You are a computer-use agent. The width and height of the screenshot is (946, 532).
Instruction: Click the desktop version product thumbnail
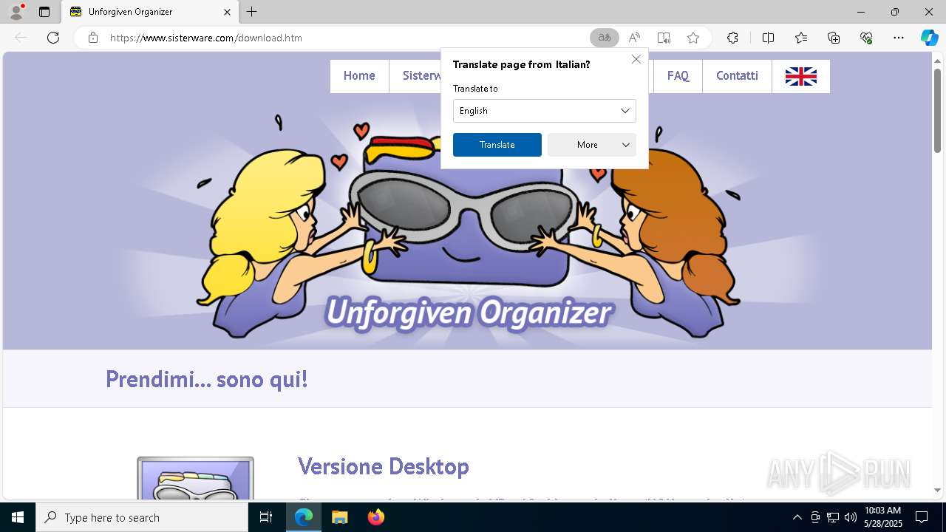click(195, 478)
